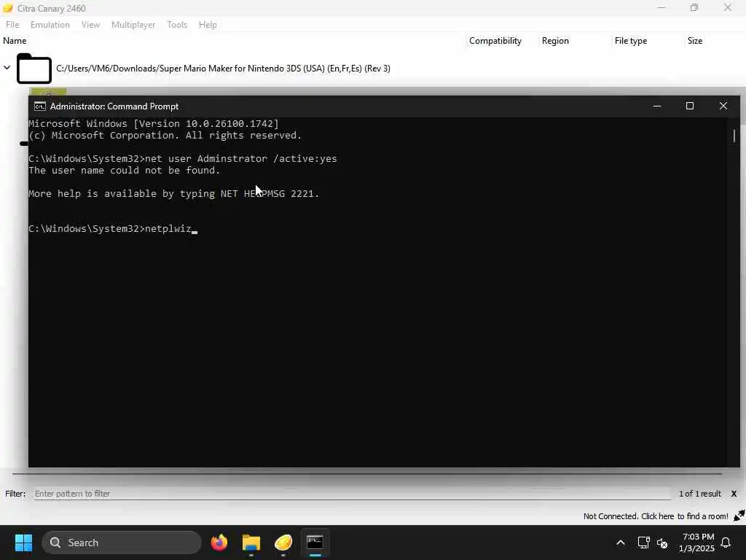
Task: Open the network status tray icon
Action: (x=644, y=542)
